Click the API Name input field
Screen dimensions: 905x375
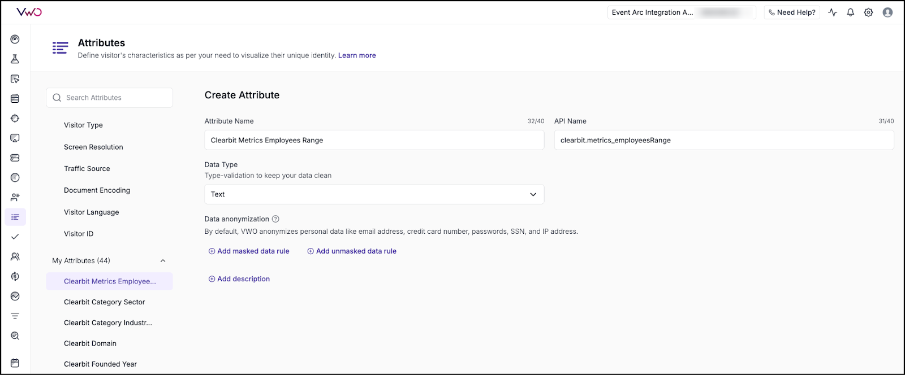coord(724,140)
